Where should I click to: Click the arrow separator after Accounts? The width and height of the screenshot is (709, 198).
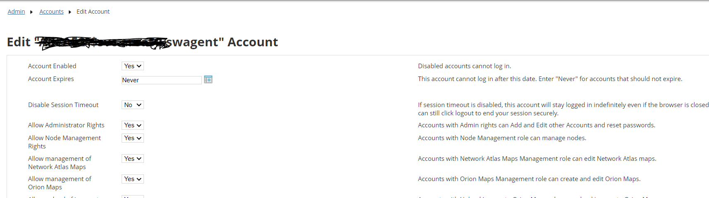(70, 12)
